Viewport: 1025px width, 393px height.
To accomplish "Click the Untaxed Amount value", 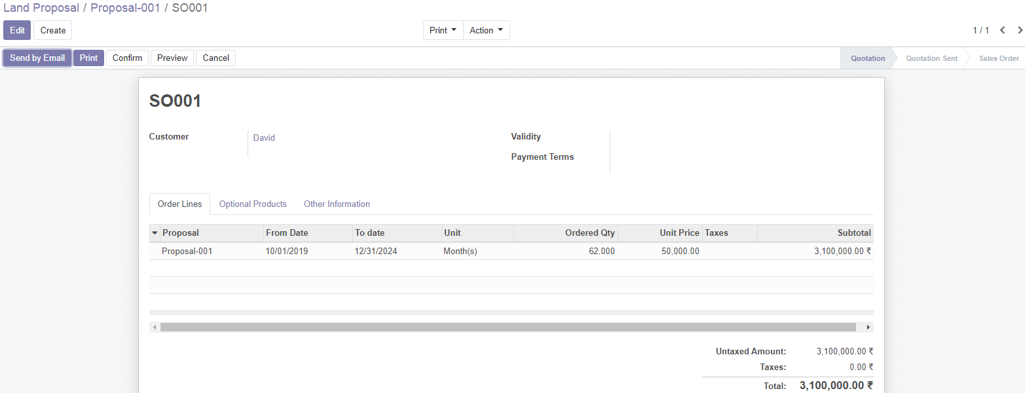I will tap(845, 352).
